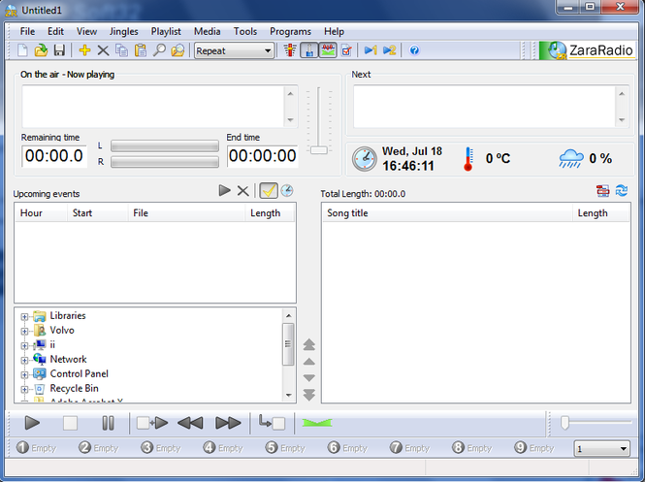The width and height of the screenshot is (645, 482).
Task: Open the jingle palette number dropdown
Action: pyautogui.click(x=602, y=448)
